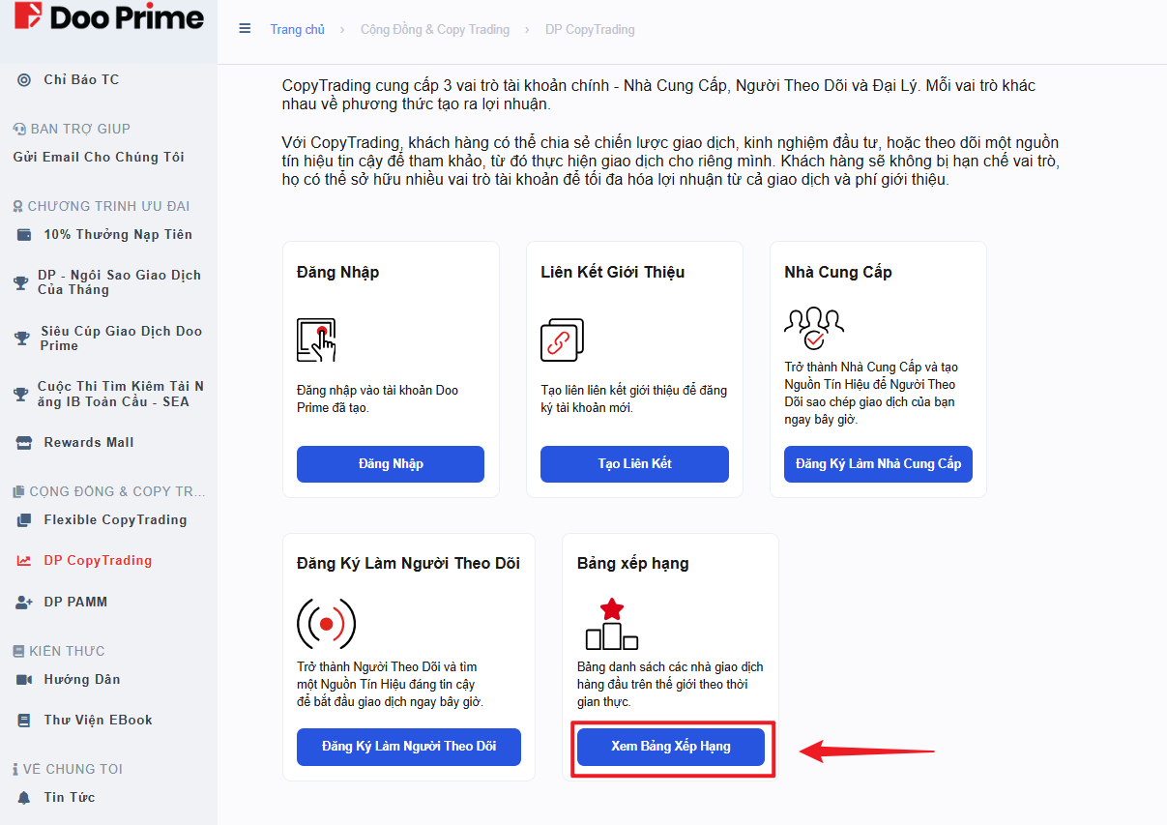
Task: Click the gift icon beside 10% Thưởng Nạp Tiền
Action: (x=24, y=234)
